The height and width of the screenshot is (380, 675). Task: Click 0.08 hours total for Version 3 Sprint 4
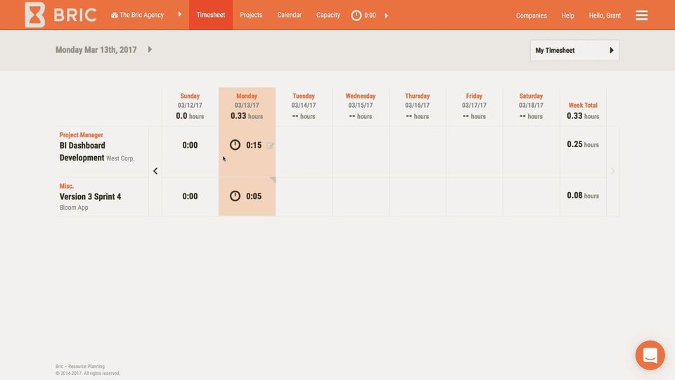coord(583,195)
